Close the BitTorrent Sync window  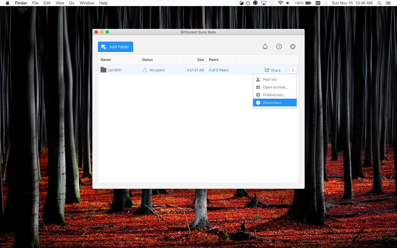click(x=96, y=32)
